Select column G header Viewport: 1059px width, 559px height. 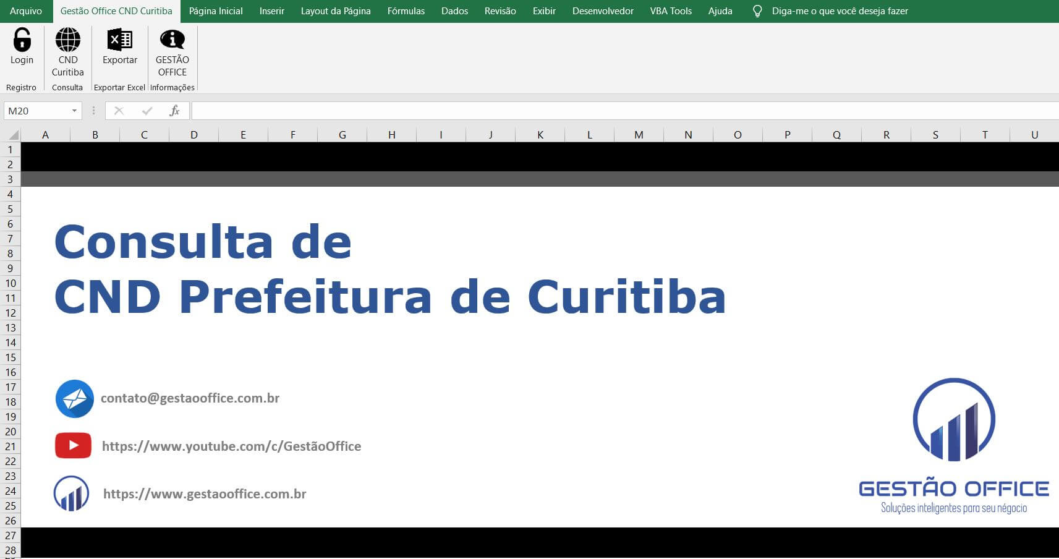click(x=342, y=134)
